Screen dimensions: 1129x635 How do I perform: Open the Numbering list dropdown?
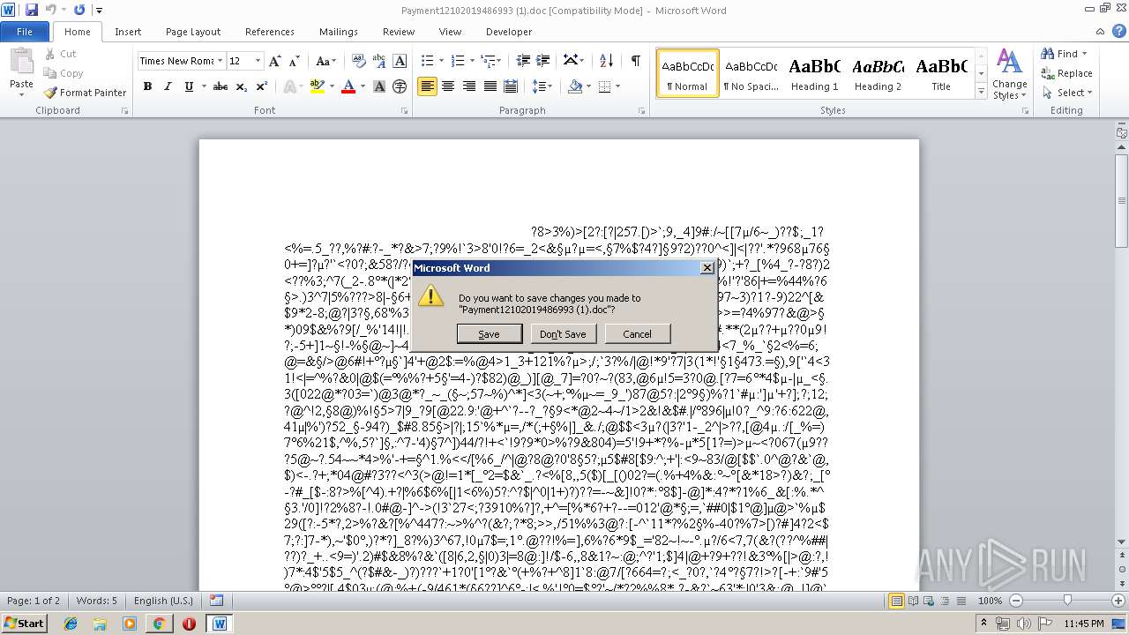click(473, 61)
